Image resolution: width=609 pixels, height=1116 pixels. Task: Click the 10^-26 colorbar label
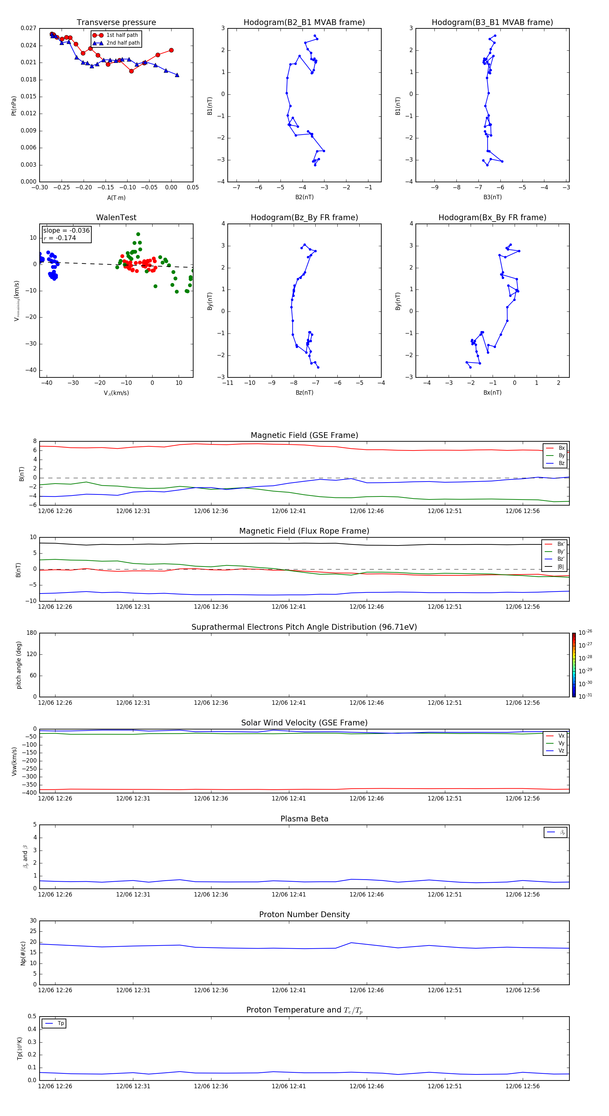[585, 632]
